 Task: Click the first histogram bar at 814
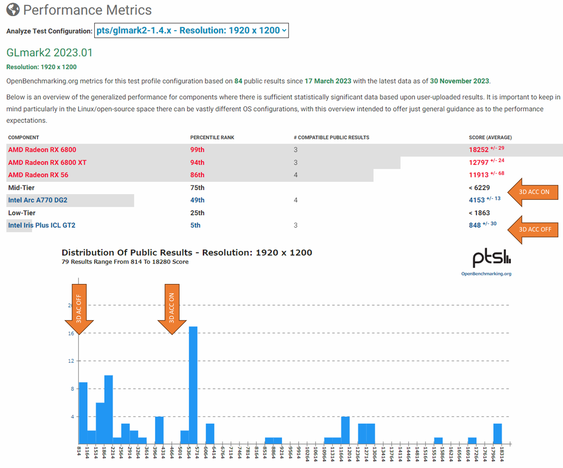[x=83, y=413]
